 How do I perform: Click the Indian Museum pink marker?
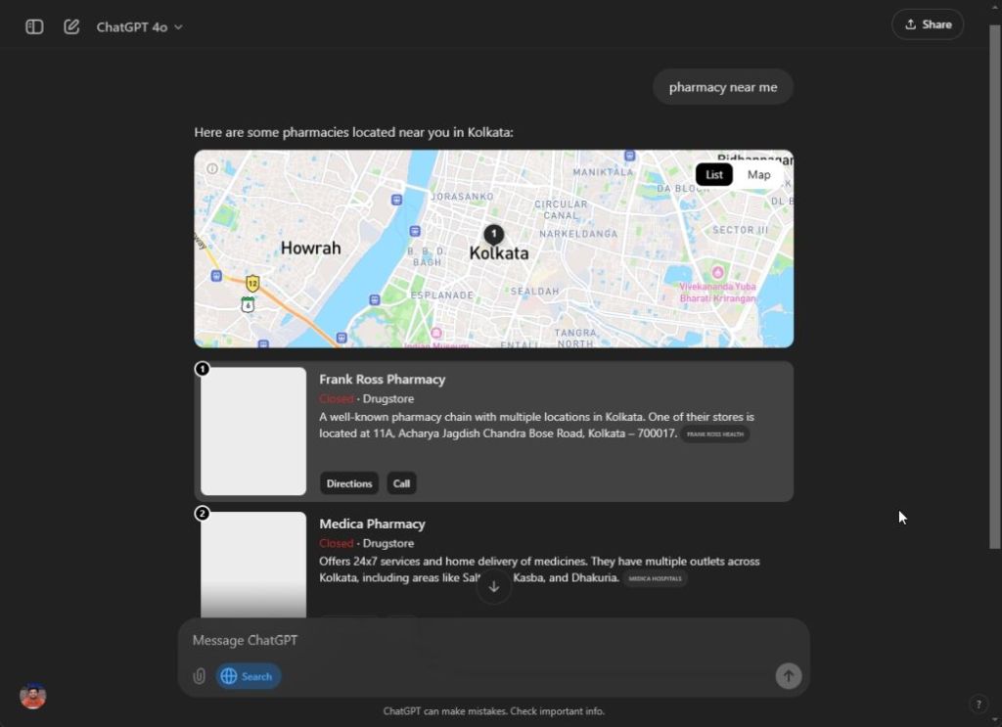[436, 333]
